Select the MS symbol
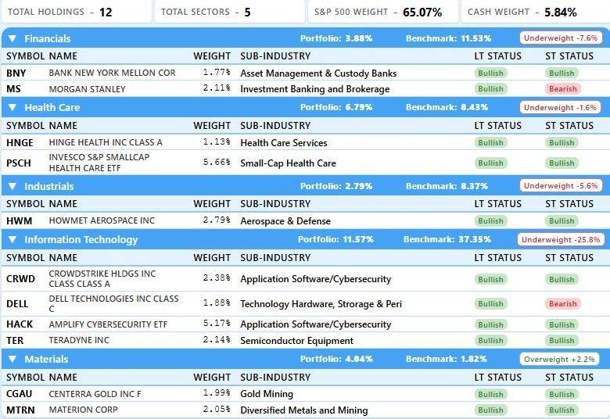 point(13,88)
